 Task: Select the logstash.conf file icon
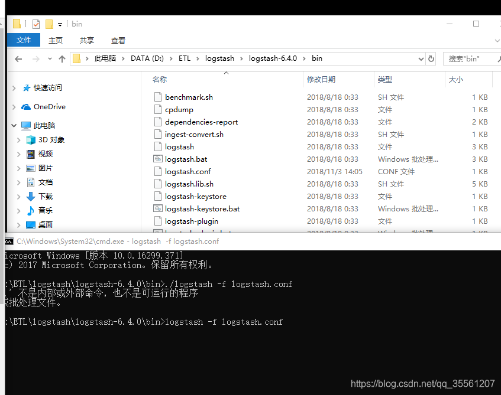tap(158, 171)
